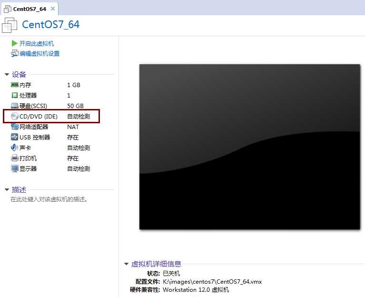This screenshot has width=365, height=297.
Task: Click the VM icon in the tab
Action: point(8,9)
